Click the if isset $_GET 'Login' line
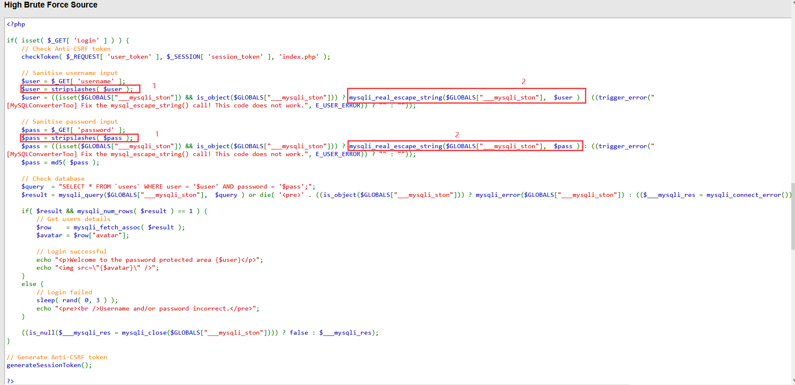Viewport: 795px width, 385px height. tap(68, 40)
